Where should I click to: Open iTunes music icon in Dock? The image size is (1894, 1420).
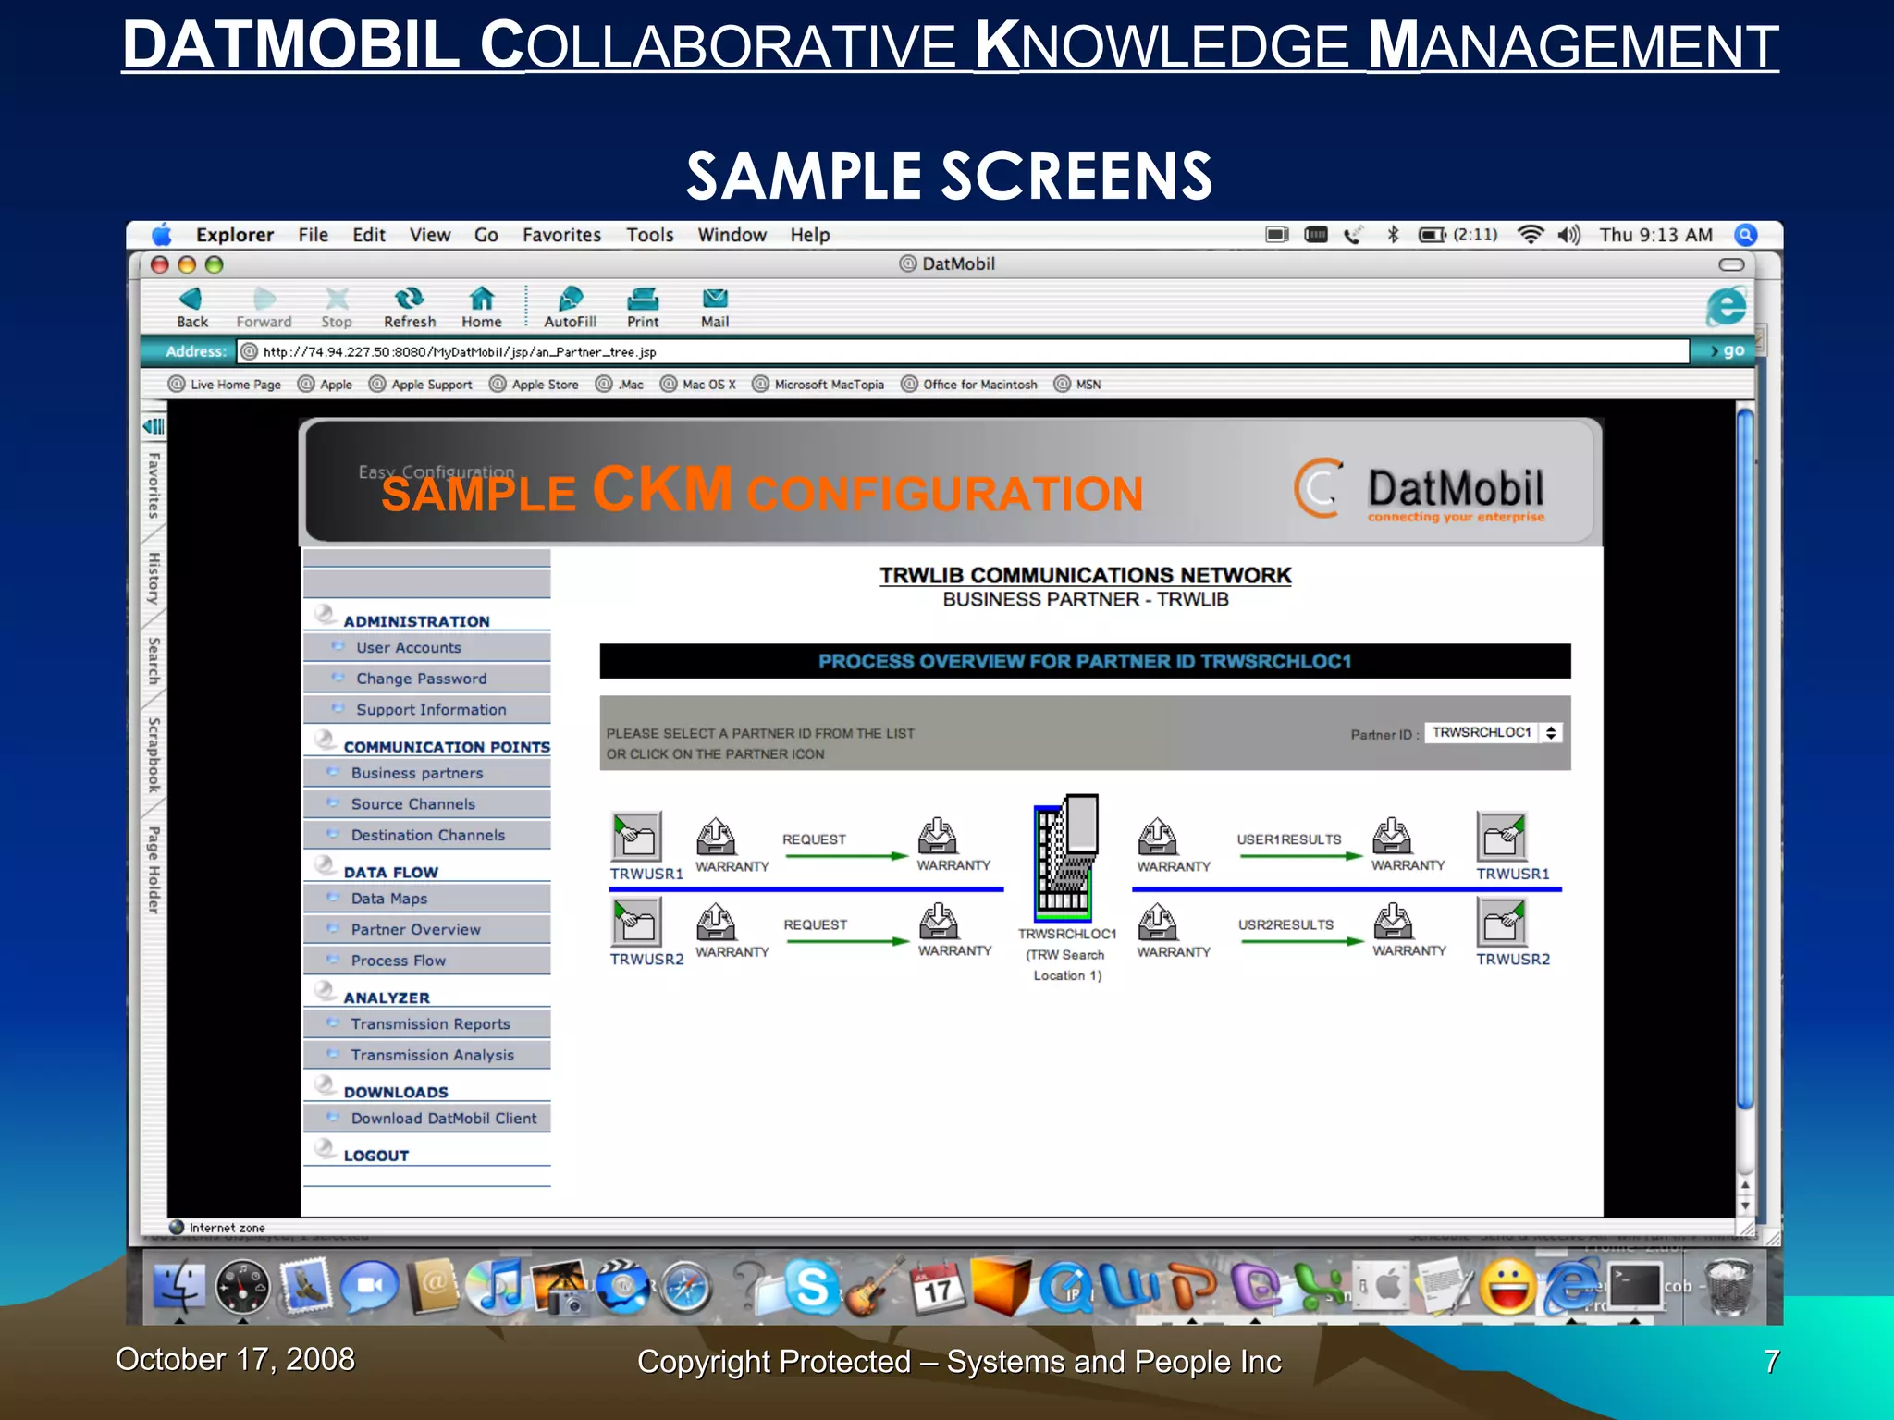click(495, 1286)
